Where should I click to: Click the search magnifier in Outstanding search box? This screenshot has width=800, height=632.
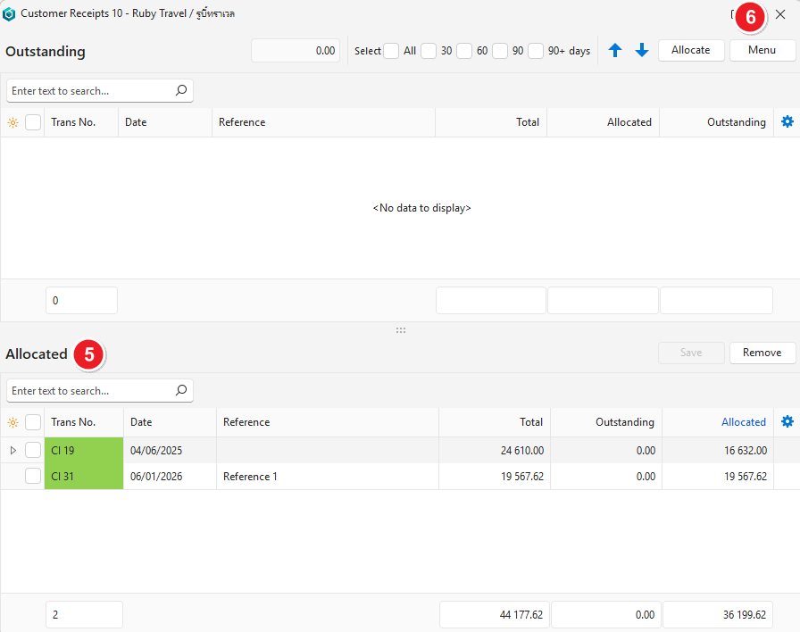[181, 91]
